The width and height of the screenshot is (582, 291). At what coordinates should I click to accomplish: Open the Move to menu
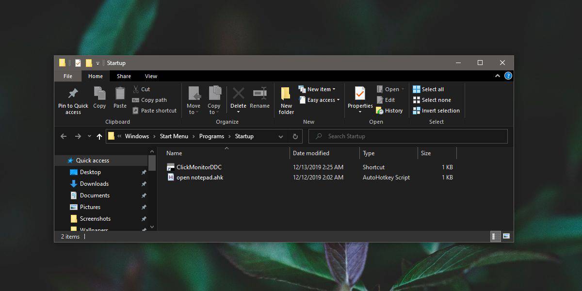click(194, 101)
